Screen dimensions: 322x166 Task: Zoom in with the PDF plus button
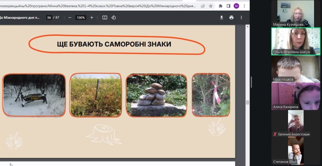tap(92, 18)
